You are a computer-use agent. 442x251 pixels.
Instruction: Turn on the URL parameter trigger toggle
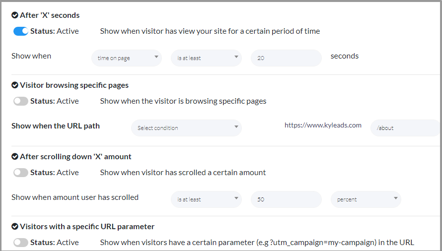click(21, 243)
